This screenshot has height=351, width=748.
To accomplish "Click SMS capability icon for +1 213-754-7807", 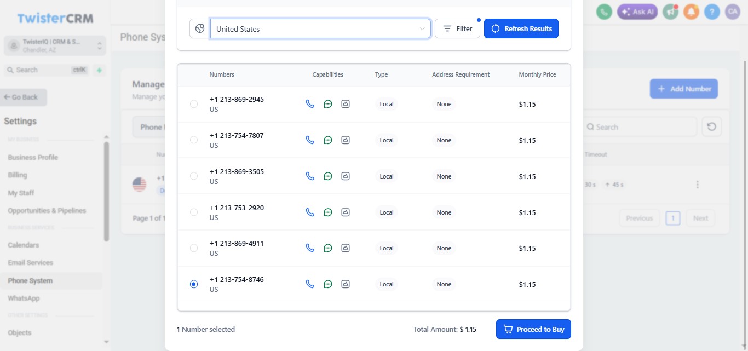I will tap(328, 140).
